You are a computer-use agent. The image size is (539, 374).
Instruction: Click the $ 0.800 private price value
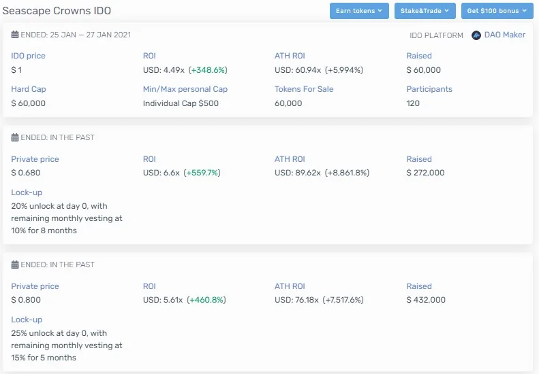pyautogui.click(x=26, y=300)
